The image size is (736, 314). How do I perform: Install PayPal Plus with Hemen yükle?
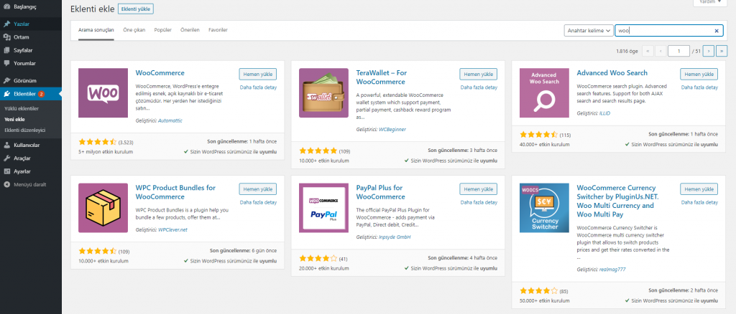[478, 189]
